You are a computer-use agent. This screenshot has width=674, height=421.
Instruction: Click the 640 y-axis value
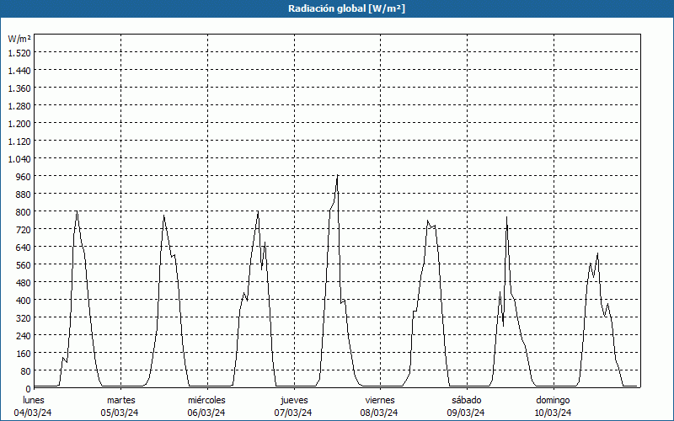coord(24,247)
